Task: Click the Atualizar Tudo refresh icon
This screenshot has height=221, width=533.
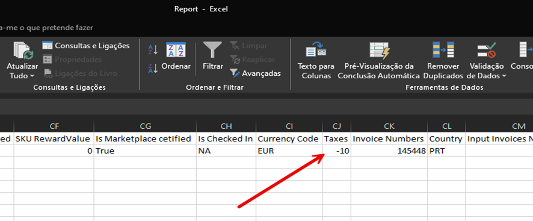Action: 23,51
